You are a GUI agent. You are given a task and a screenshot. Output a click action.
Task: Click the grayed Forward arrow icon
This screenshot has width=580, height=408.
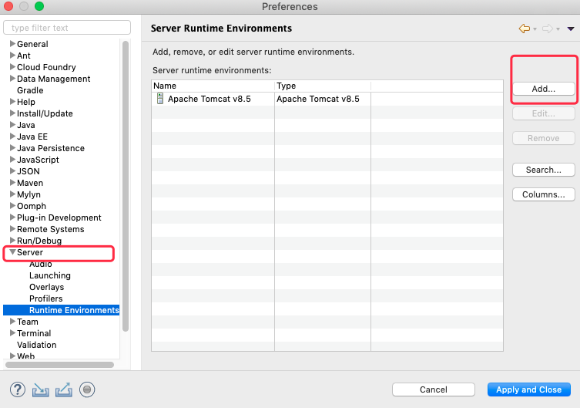point(547,29)
